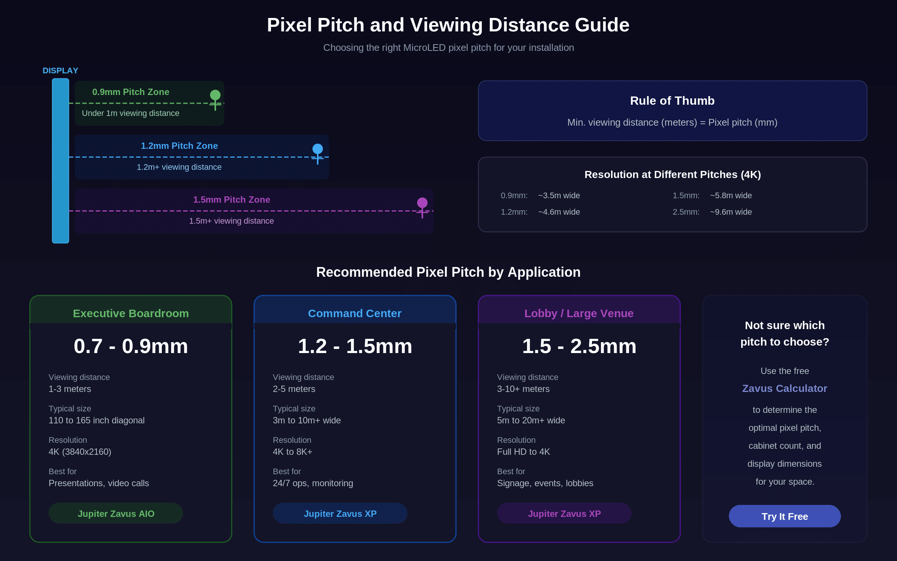The width and height of the screenshot is (897, 561).
Task: Click Recommended Pixel Pitch by Application heading
Action: tap(449, 272)
